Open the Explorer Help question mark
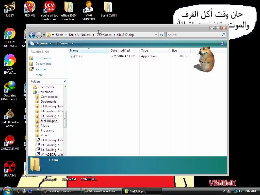The width and height of the screenshot is (260, 195). pyautogui.click(x=222, y=43)
